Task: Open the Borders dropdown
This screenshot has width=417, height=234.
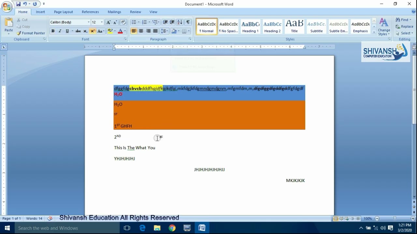Action: 189,31
